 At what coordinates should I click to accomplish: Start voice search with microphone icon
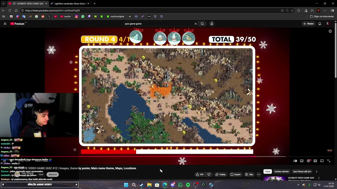212,24
